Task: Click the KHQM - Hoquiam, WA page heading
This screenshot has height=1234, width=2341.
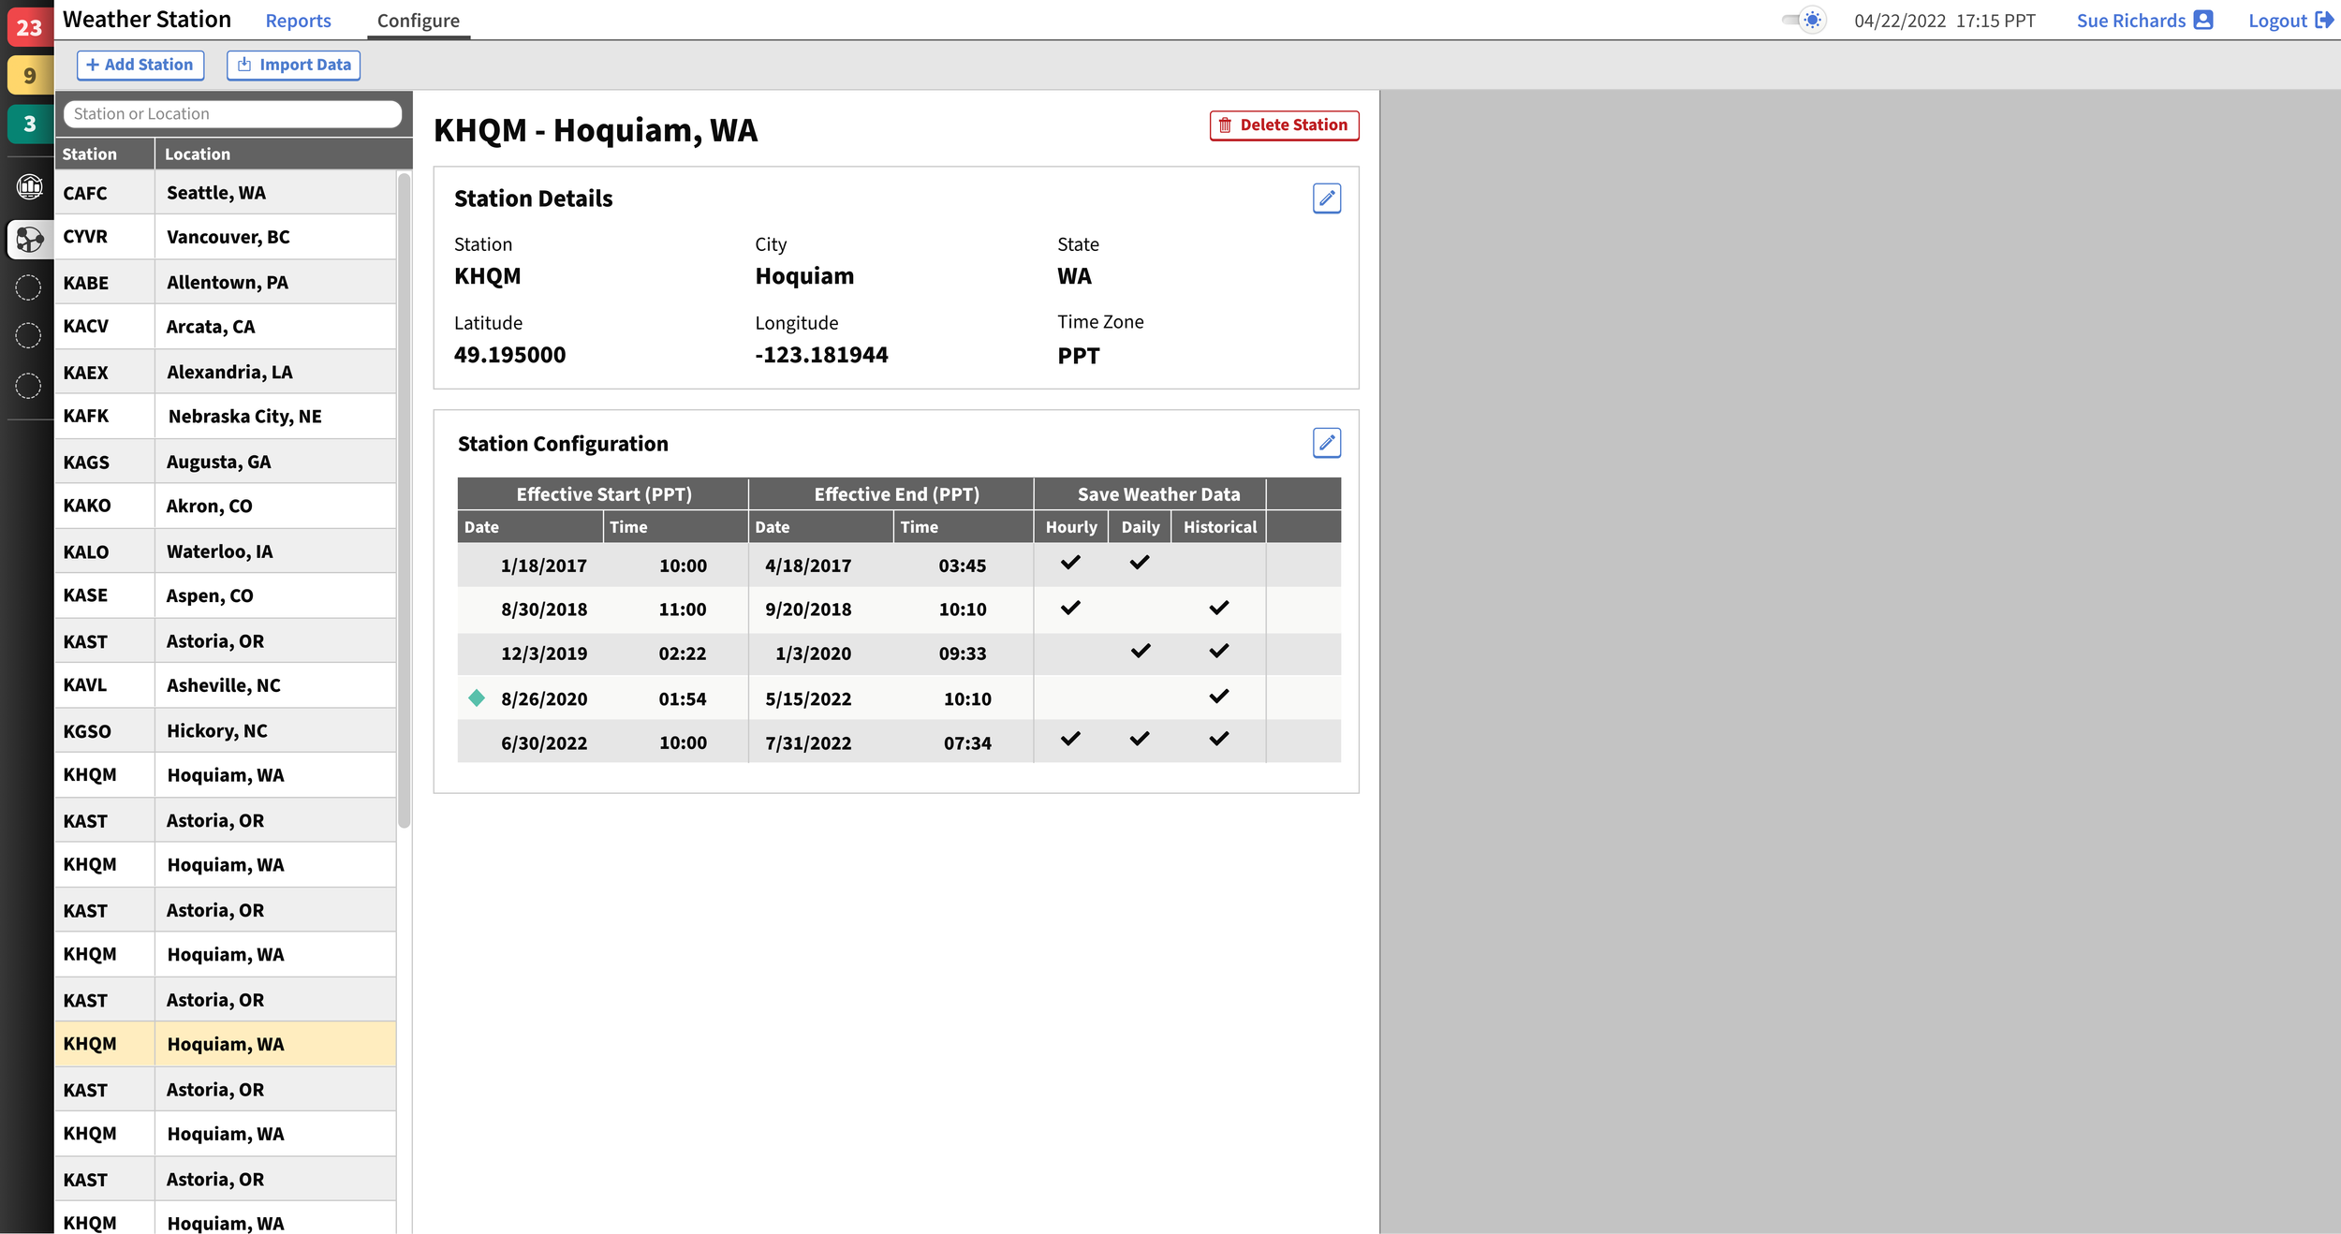Action: 596,130
